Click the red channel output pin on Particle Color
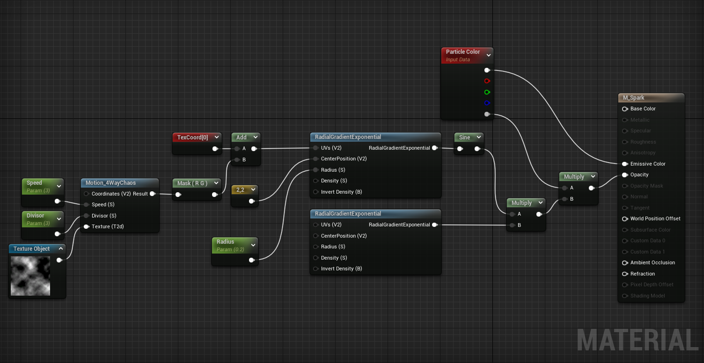The height and width of the screenshot is (363, 704). tap(487, 81)
